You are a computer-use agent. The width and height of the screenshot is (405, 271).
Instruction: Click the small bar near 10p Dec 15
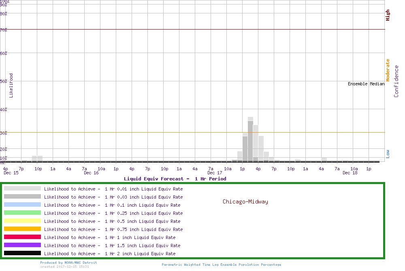pos(37,158)
